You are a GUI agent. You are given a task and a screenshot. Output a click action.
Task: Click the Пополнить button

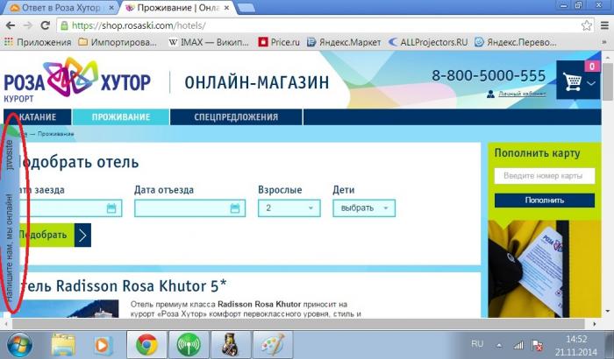pos(545,201)
